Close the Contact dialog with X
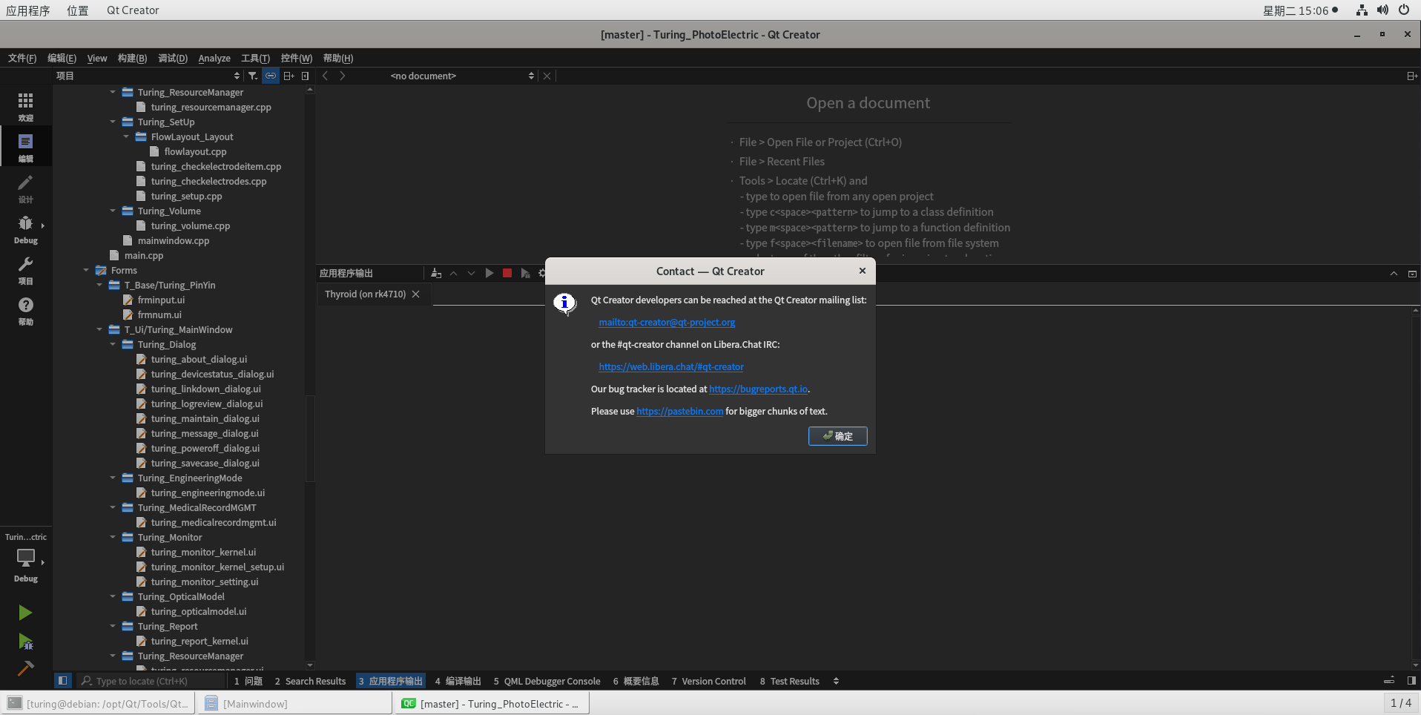This screenshot has width=1421, height=715. coord(863,271)
